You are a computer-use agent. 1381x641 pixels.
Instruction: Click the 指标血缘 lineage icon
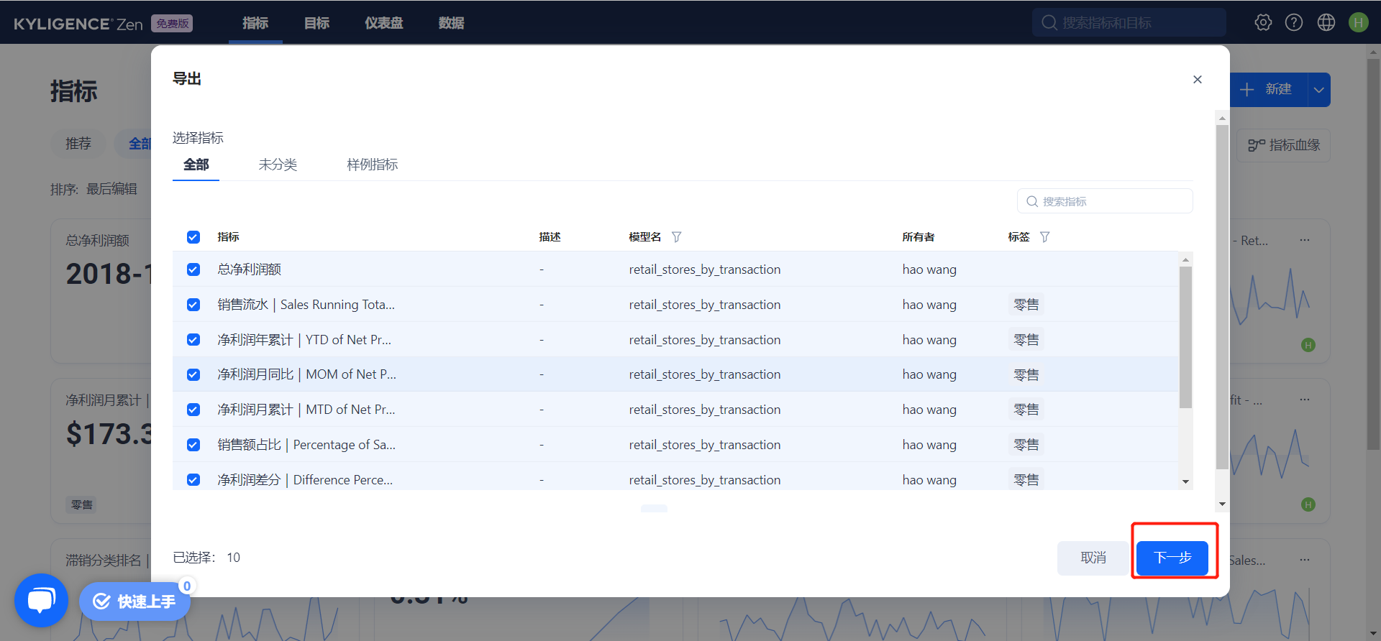pos(1257,145)
